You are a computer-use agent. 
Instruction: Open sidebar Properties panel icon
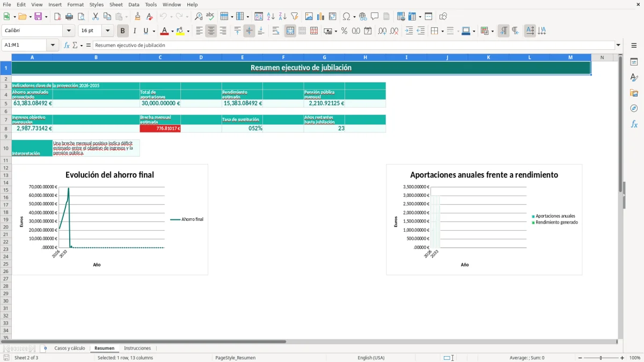[x=634, y=62]
